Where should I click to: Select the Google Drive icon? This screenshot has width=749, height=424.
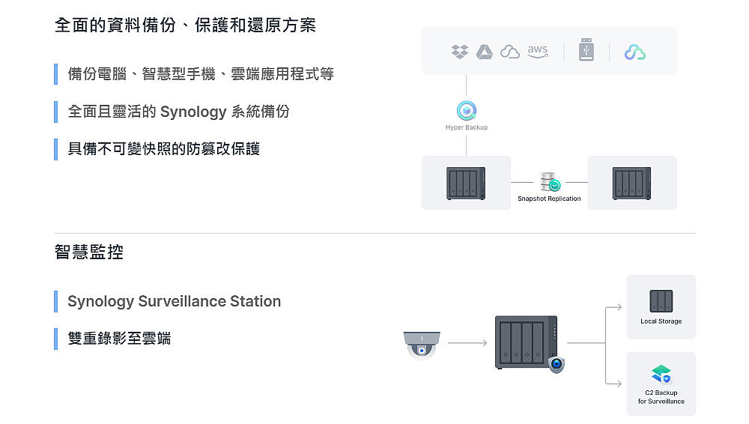[485, 52]
